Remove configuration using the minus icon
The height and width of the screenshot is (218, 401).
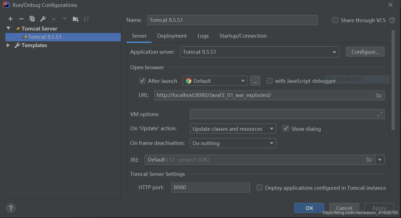pyautogui.click(x=21, y=19)
